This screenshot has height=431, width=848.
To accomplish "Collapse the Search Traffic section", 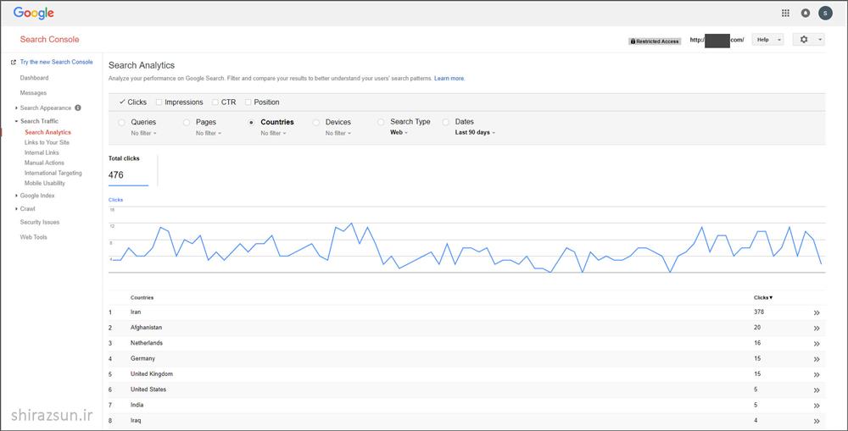I will point(16,122).
